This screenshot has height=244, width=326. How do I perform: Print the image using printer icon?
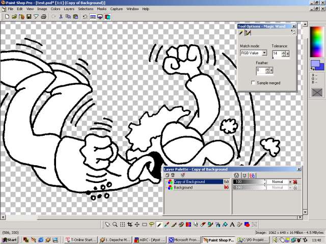tap(43, 17)
